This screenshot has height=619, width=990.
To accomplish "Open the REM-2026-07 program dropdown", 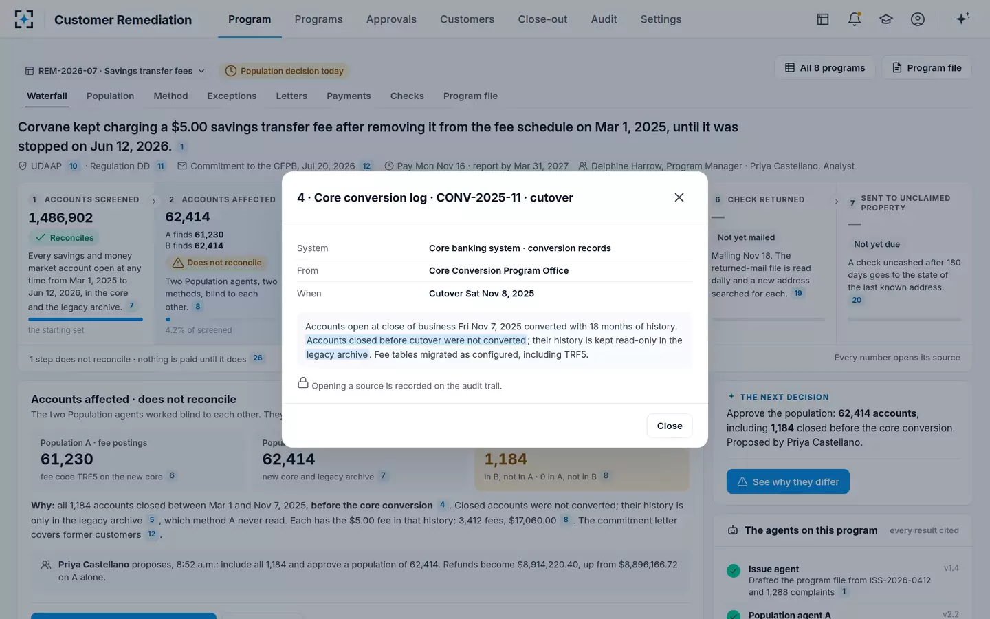I will click(115, 71).
